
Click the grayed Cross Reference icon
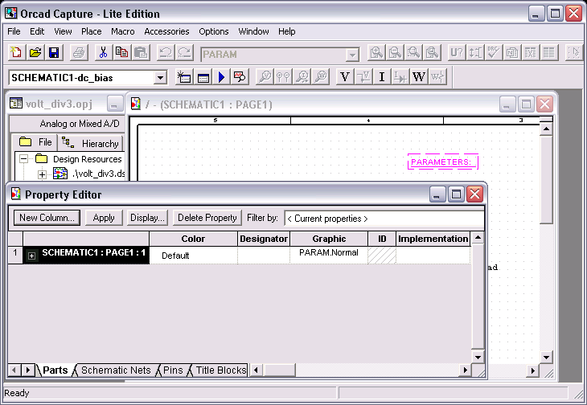pyautogui.click(x=531, y=53)
